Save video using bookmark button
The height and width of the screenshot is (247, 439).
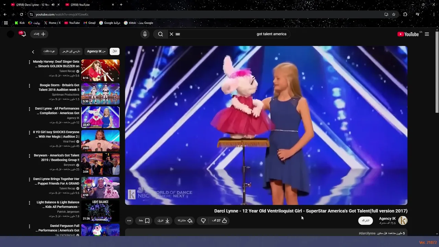144,221
